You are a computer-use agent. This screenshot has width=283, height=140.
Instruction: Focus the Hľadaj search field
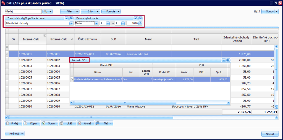[x=23, y=11]
